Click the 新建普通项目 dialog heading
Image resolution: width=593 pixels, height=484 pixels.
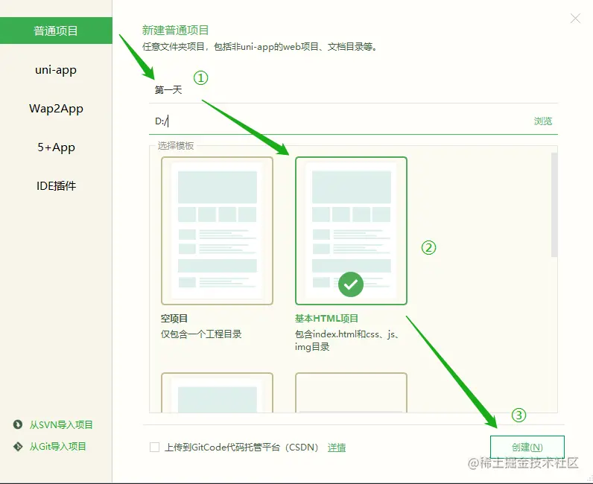point(176,31)
